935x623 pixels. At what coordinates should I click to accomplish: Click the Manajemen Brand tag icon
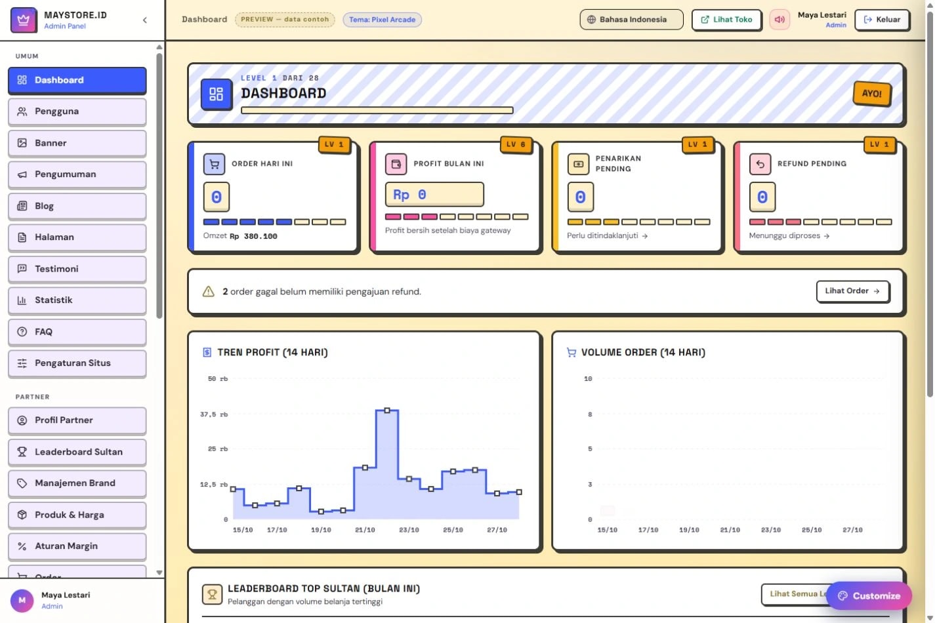22,483
